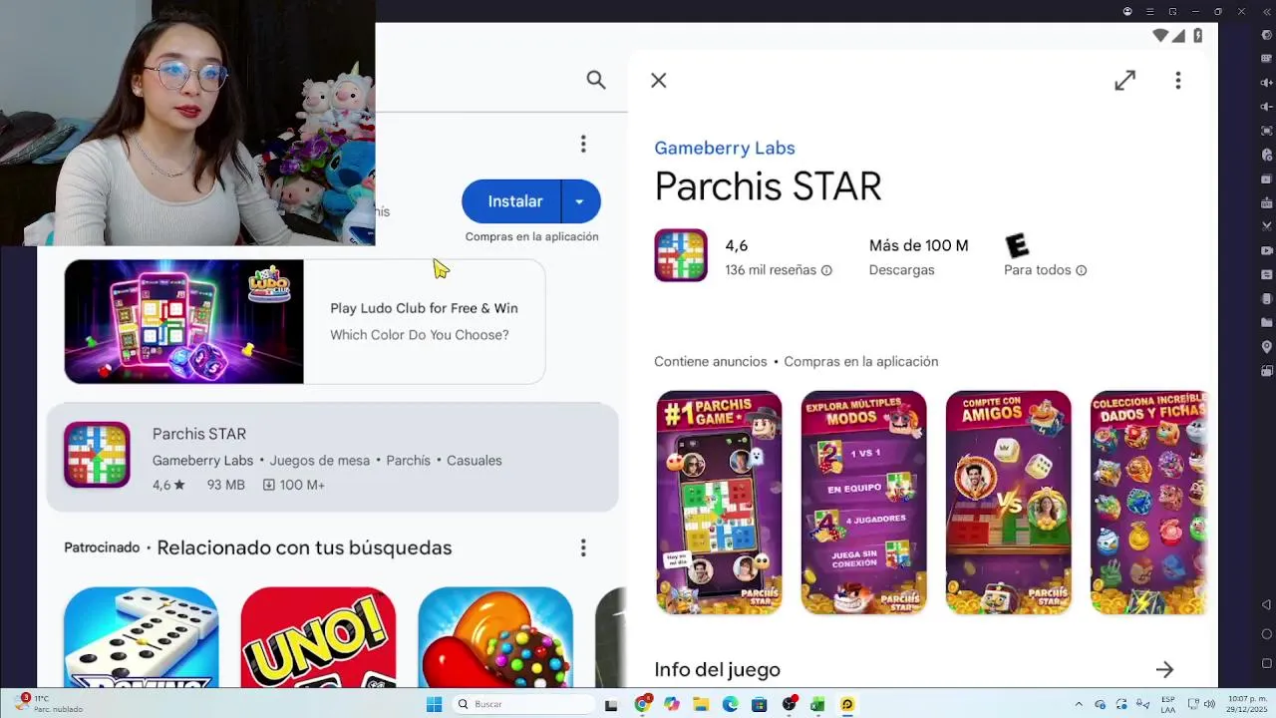Viewport: 1276px width, 718px height.
Task: Select the Parchis STAR search result row
Action: (332, 458)
